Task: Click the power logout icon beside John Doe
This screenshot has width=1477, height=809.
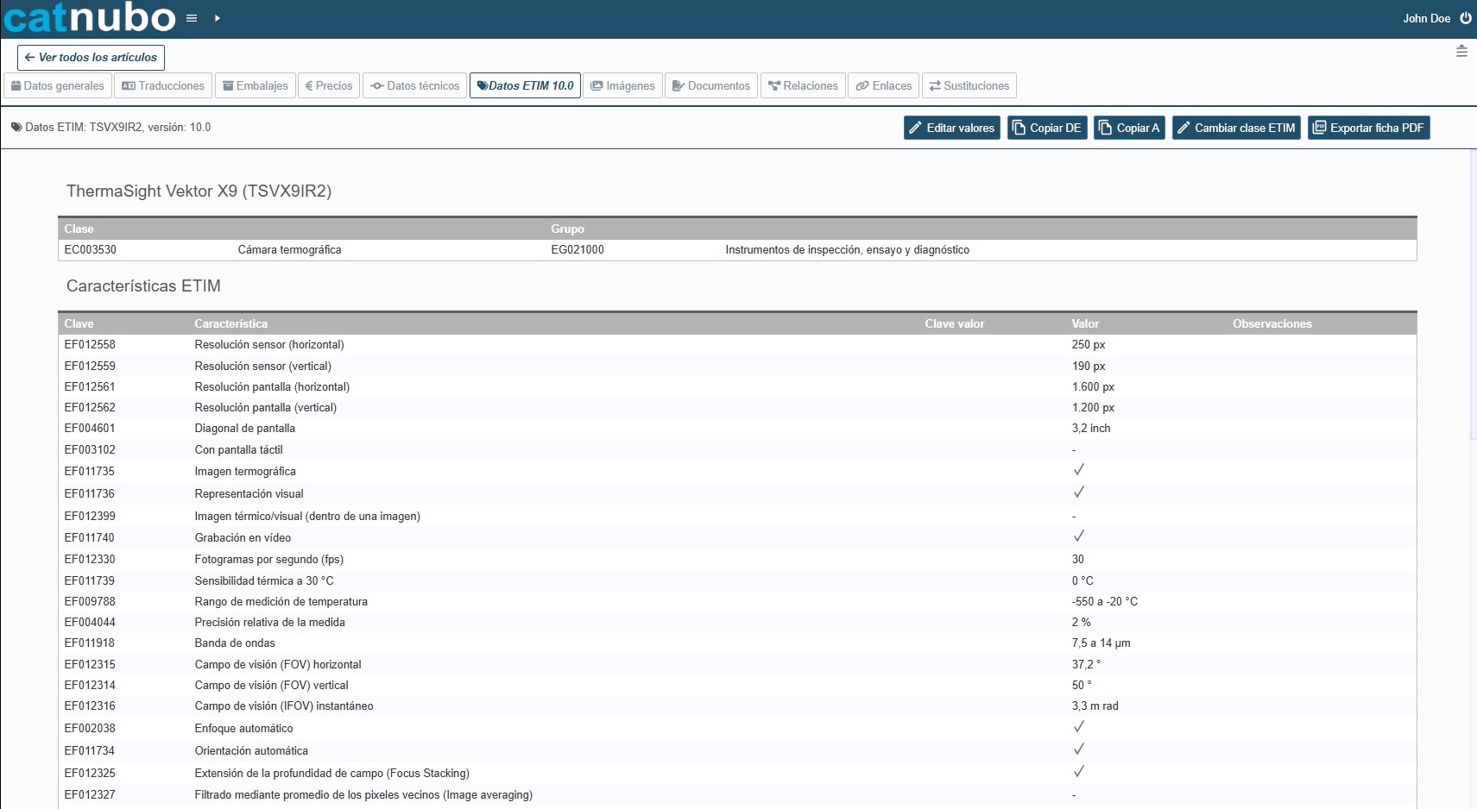Action: click(x=1465, y=18)
